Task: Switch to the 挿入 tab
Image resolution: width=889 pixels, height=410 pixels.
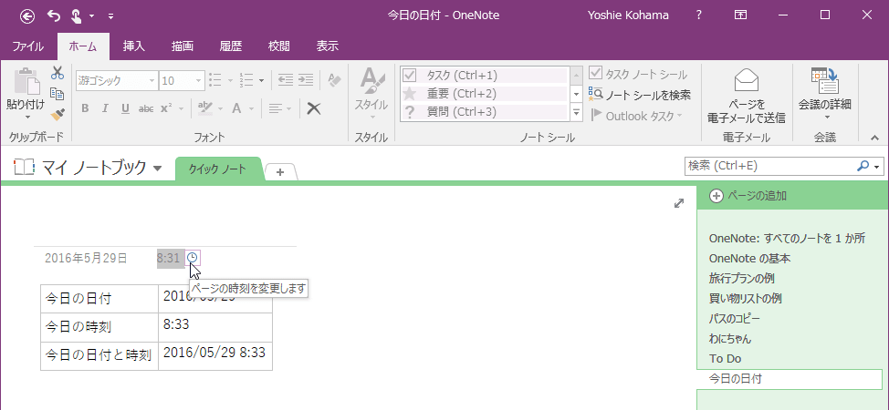Action: click(x=134, y=46)
